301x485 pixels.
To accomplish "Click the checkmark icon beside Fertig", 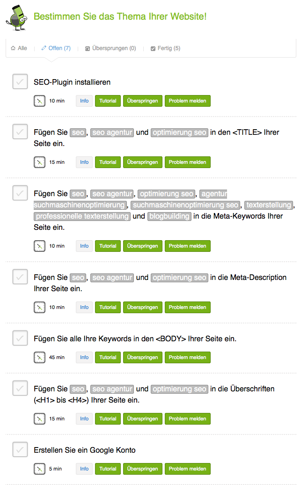I will [x=153, y=48].
